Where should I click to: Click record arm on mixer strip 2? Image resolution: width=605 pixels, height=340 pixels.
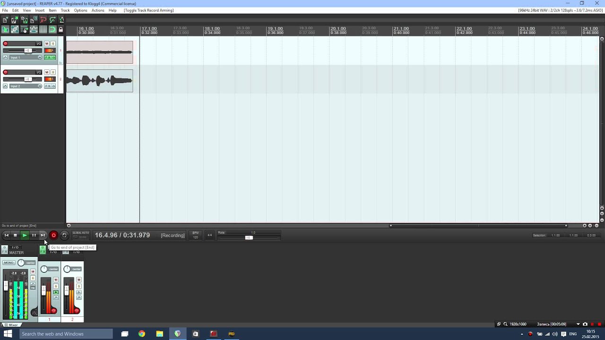click(76, 311)
